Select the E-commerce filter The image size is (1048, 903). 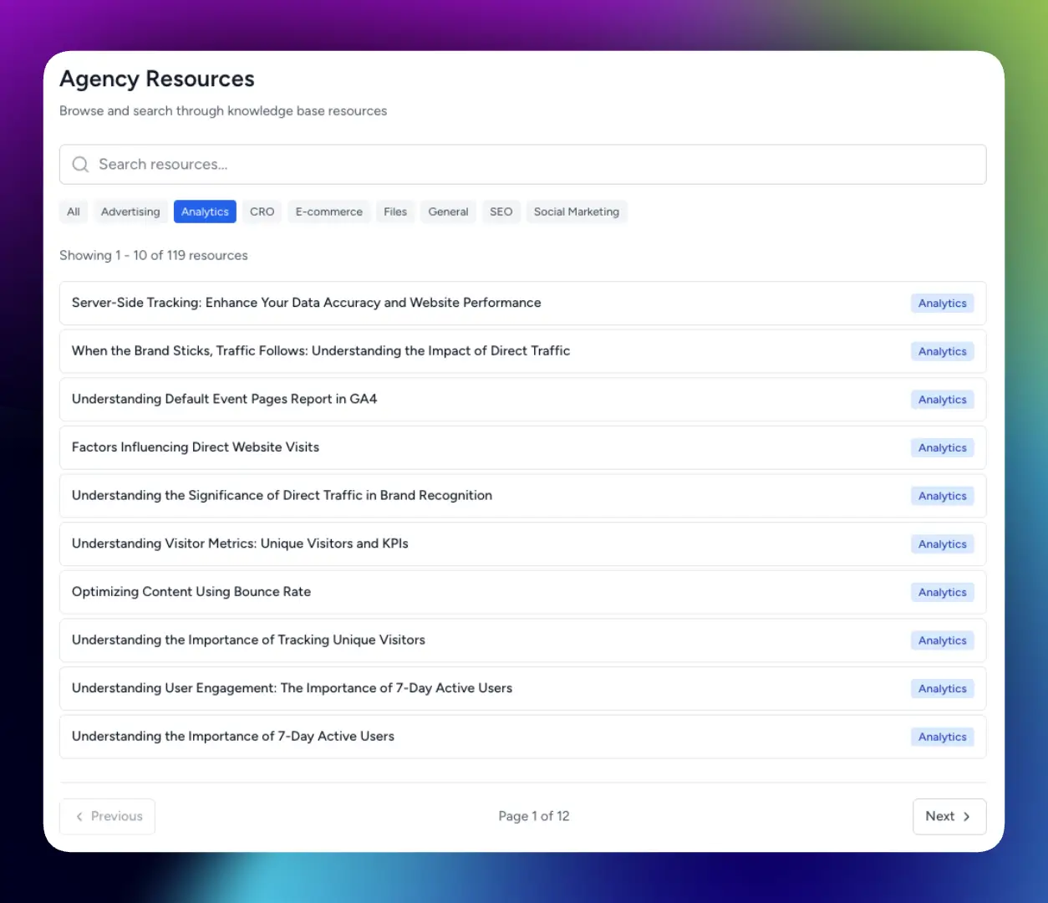(x=328, y=212)
